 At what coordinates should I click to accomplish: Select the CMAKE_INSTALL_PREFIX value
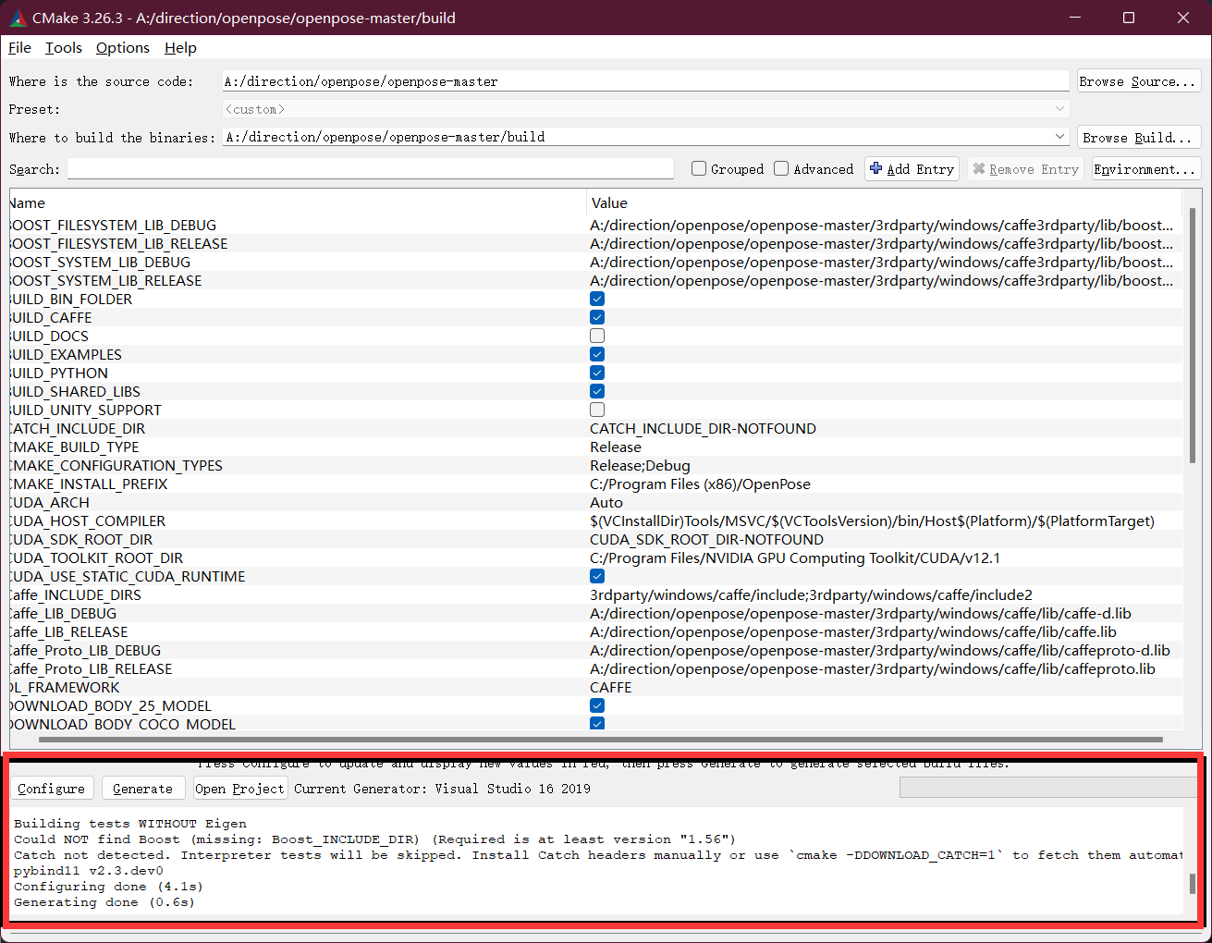(x=700, y=484)
